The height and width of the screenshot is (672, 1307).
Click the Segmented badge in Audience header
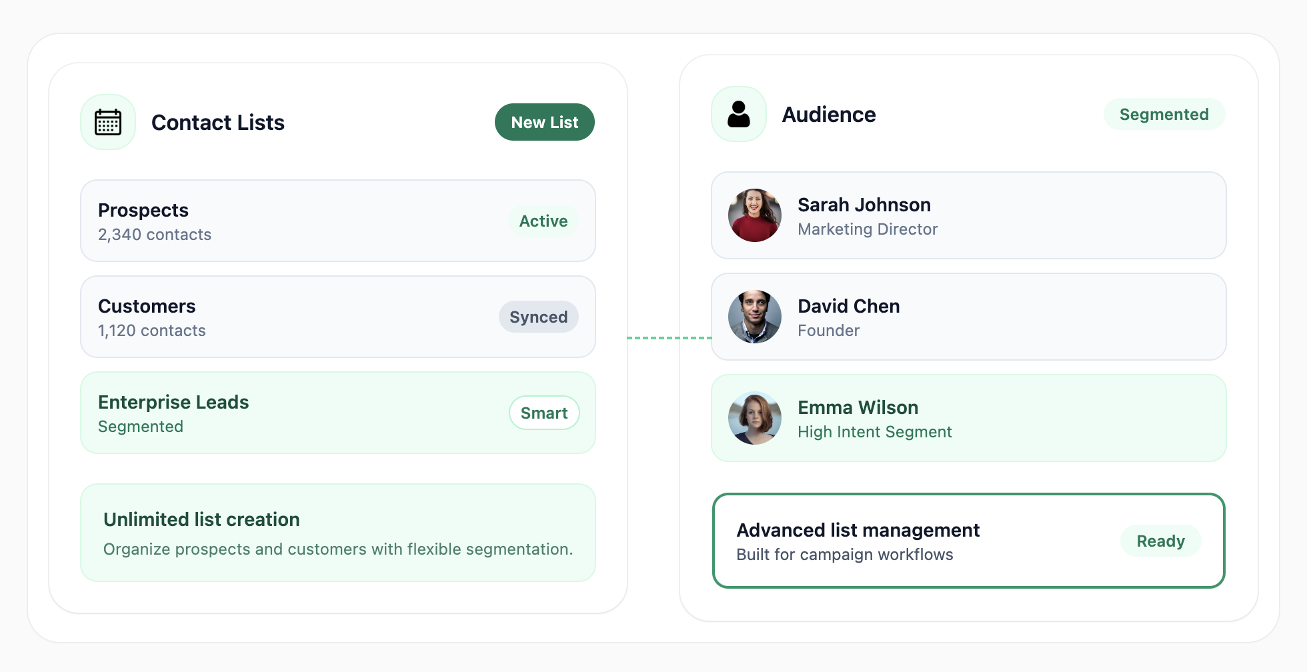pos(1164,114)
